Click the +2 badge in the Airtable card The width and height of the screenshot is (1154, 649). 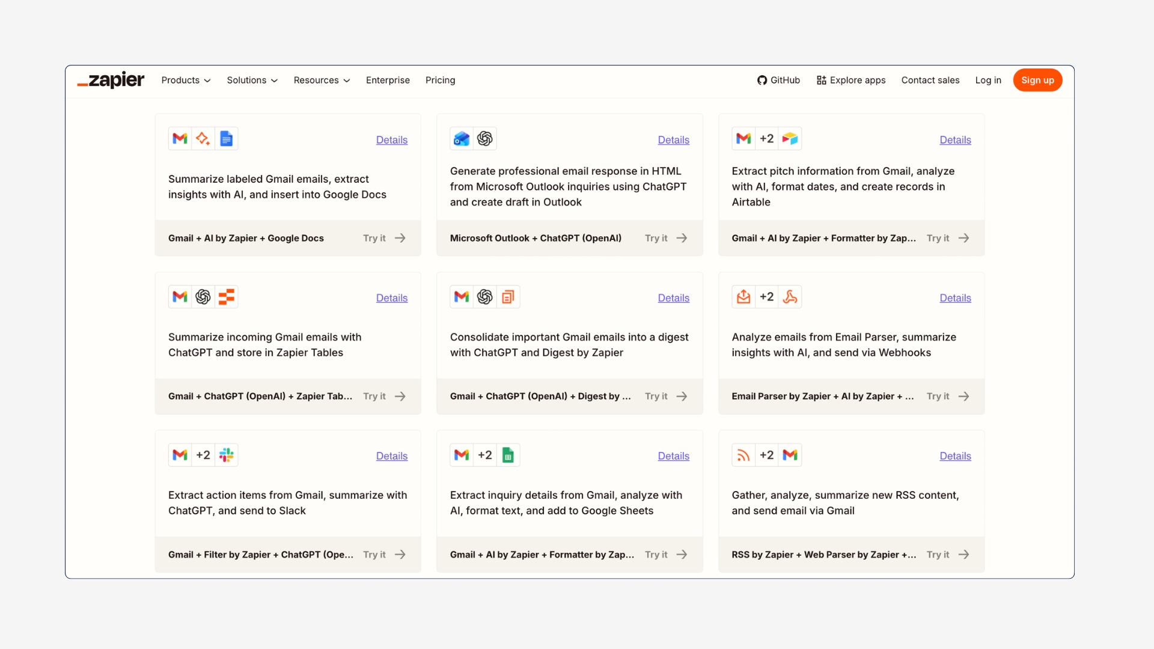pos(766,139)
